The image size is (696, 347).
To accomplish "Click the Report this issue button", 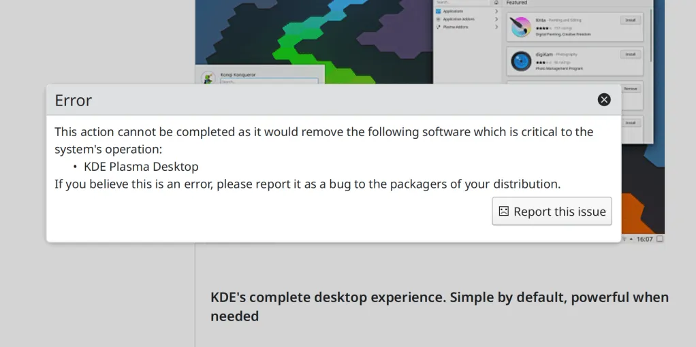I will [x=552, y=212].
